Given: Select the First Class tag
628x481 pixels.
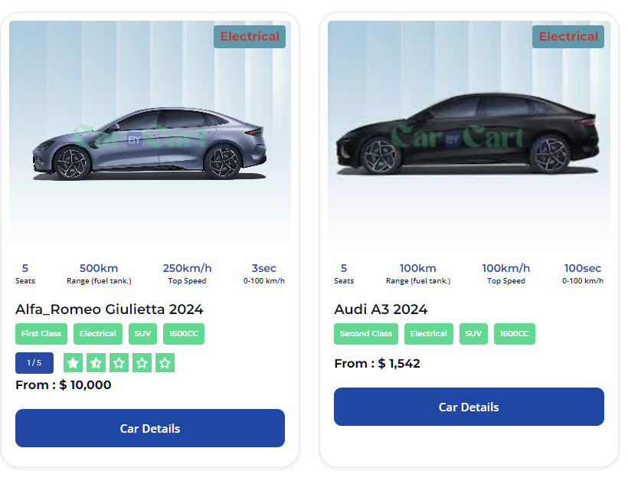Looking at the screenshot, I should tap(41, 334).
